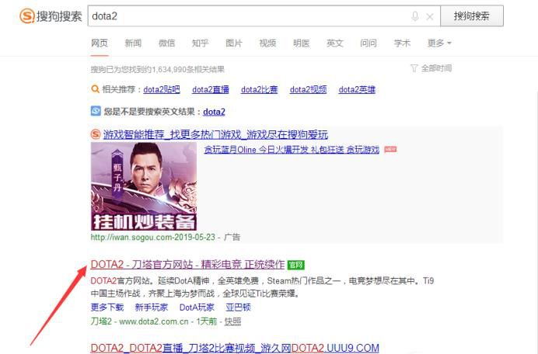The height and width of the screenshot is (354, 538).
Task: Click the dota2比赛 related suggestion
Action: pos(260,89)
